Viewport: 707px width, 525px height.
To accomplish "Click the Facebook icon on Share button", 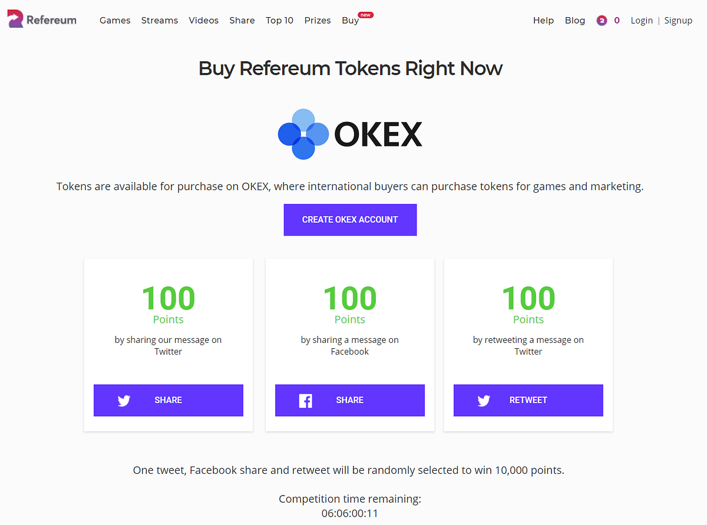I will 305,401.
